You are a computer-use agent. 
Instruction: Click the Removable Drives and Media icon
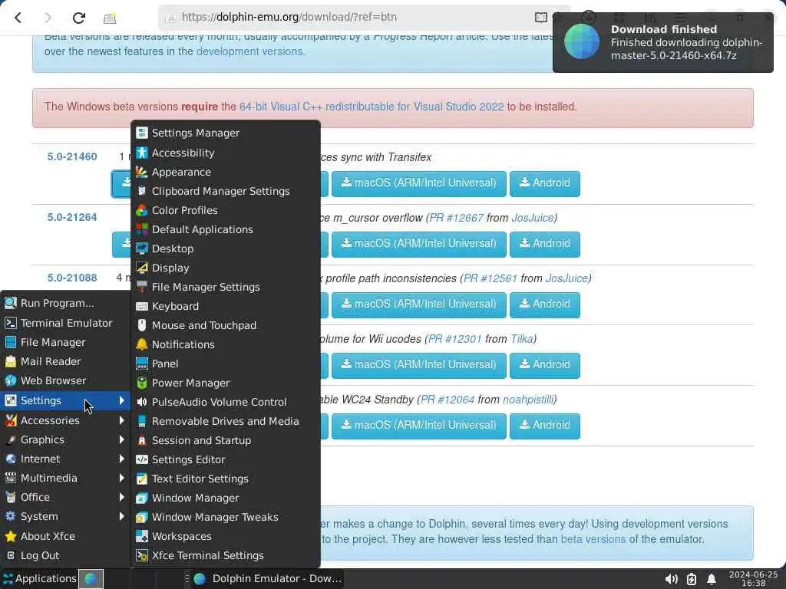coord(142,421)
